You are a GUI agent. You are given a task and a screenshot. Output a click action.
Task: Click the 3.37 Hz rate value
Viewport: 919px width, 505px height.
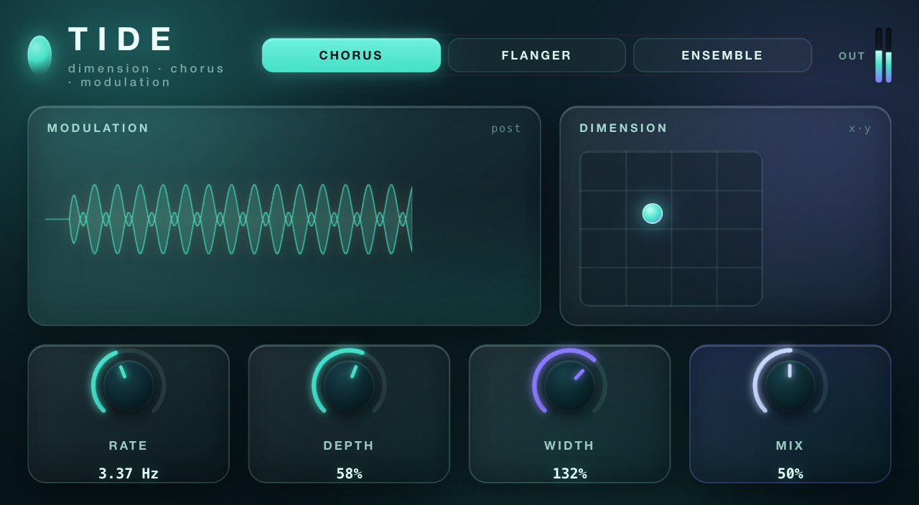click(129, 473)
